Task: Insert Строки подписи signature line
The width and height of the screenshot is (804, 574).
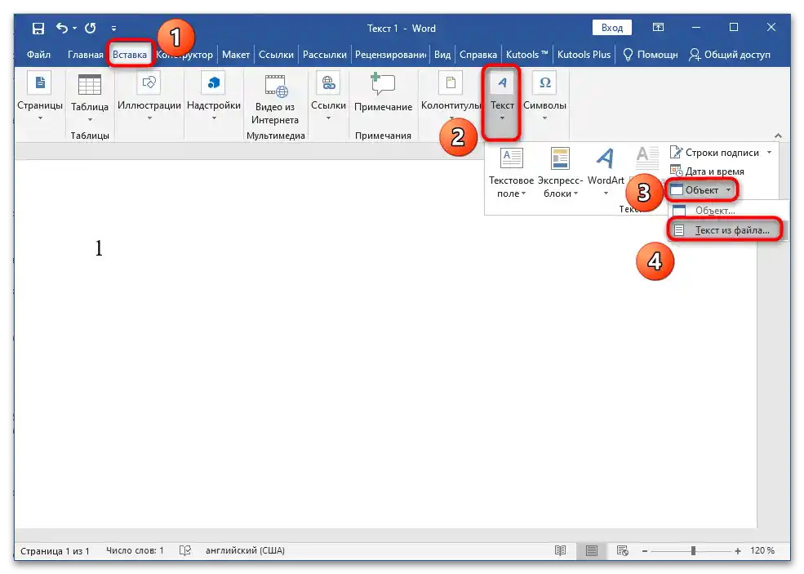Action: [x=714, y=153]
